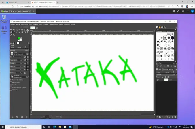195x129 pixels.
Task: Expand Opciones de dinámica section
Action: tap(11, 80)
